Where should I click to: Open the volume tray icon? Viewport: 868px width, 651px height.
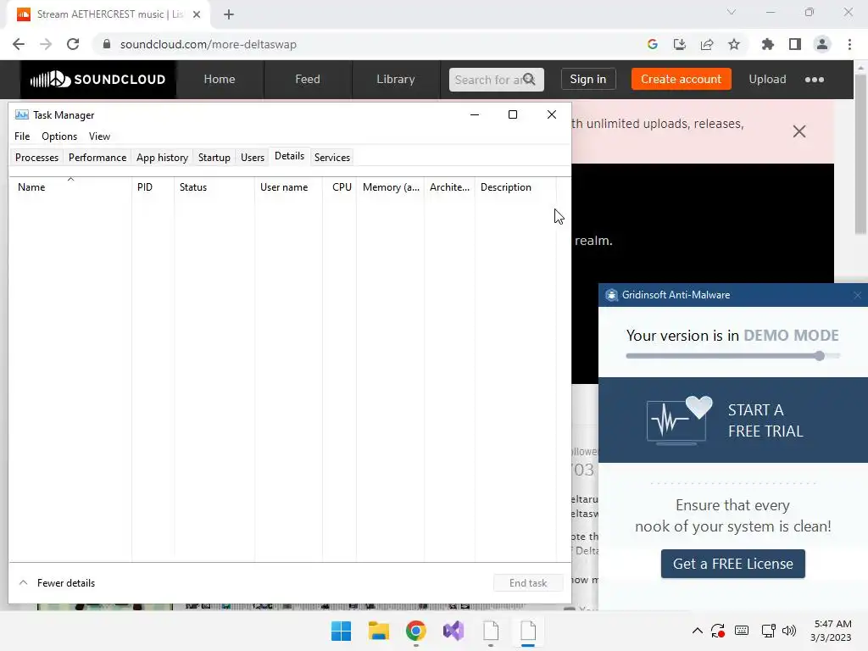coord(789,631)
